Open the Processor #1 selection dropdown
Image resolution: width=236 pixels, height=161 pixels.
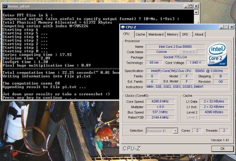point(175,131)
